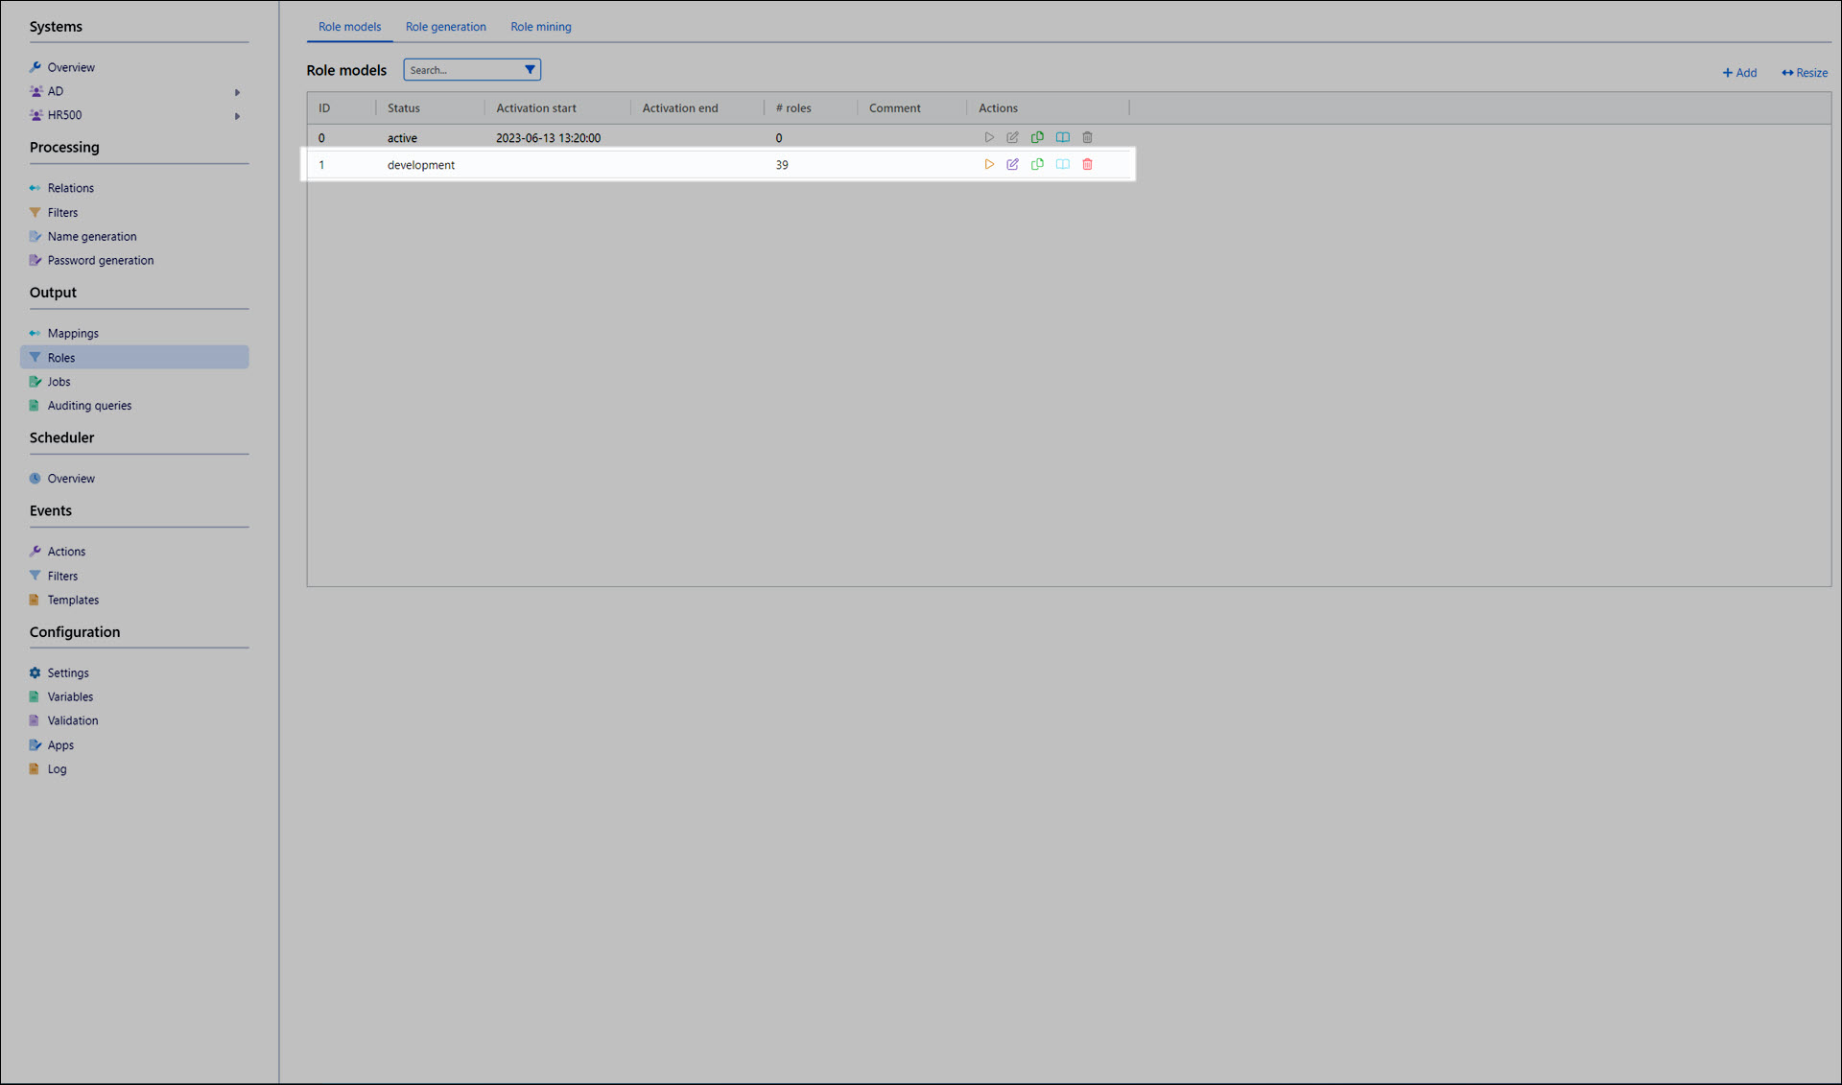Open Auditing queries in sidebar
1842x1085 pixels.
(89, 406)
